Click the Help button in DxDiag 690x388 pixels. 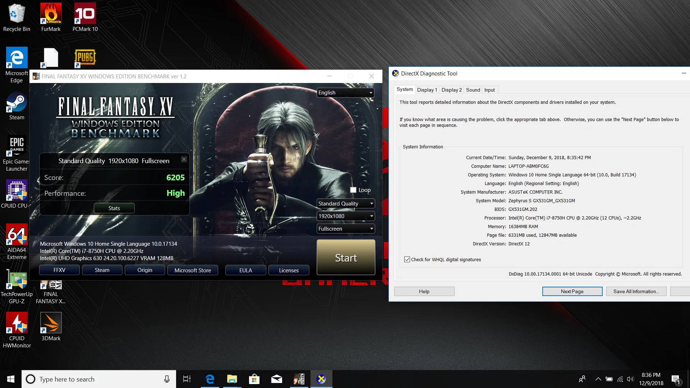point(424,291)
